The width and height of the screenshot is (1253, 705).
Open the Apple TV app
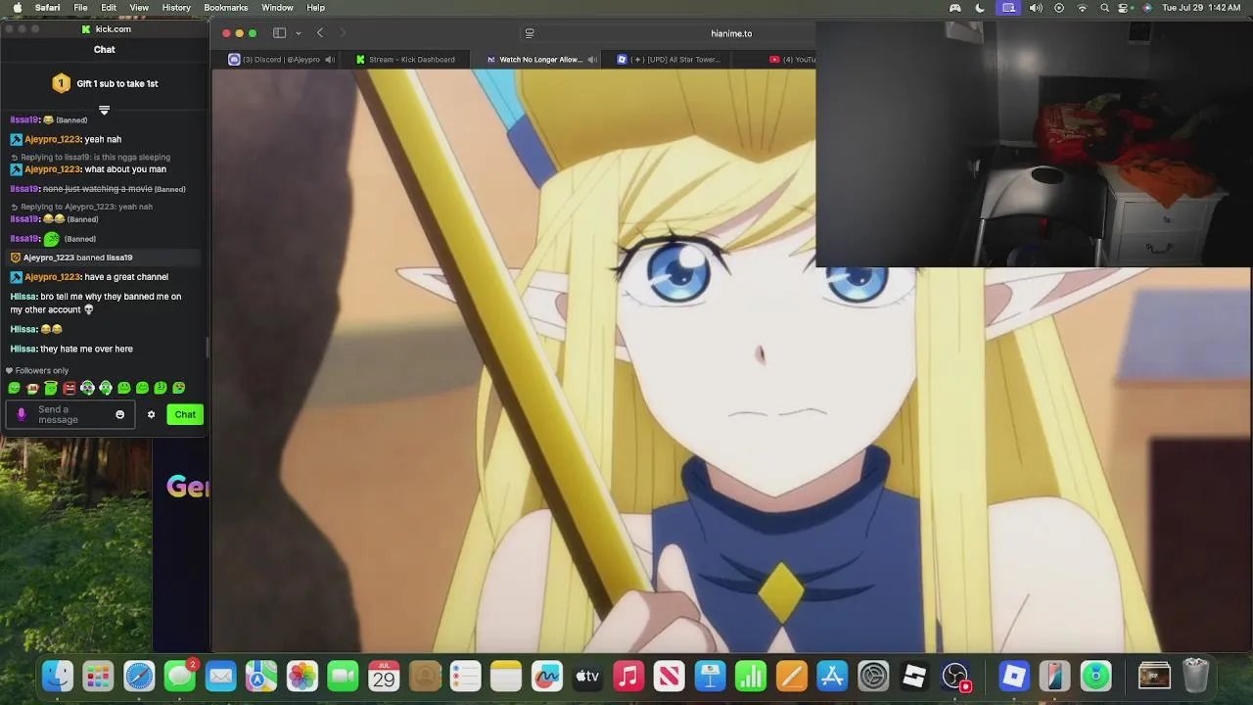click(587, 676)
